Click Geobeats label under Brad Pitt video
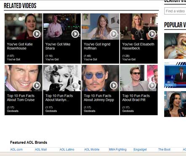 [x=128, y=111]
